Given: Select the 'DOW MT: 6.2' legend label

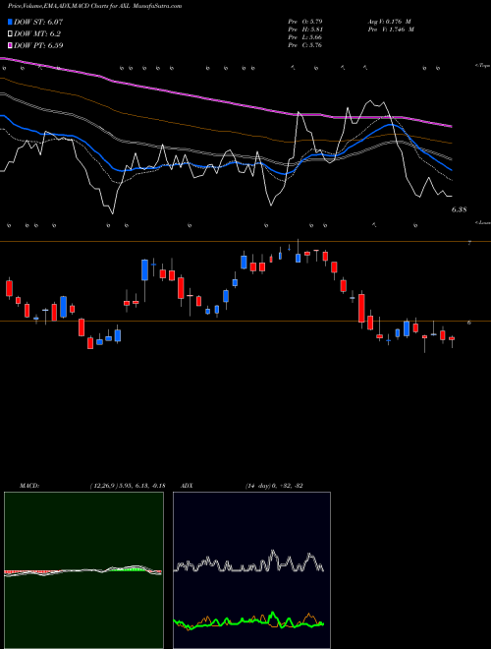Looking at the screenshot, I should [x=36, y=33].
